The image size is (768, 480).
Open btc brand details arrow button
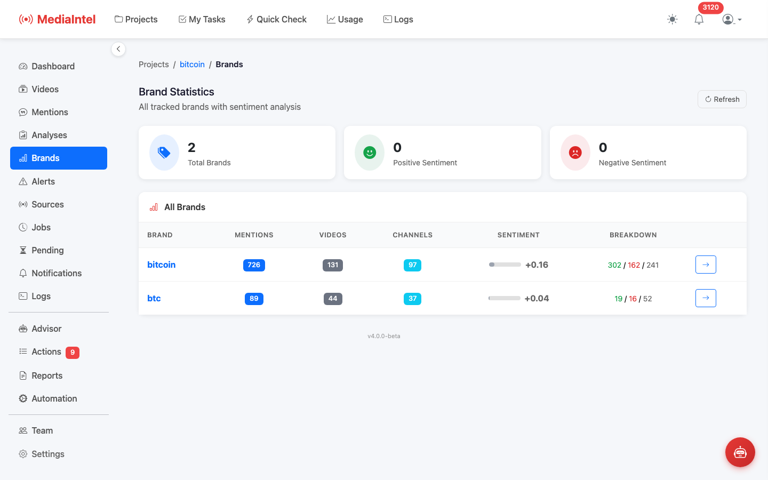click(x=706, y=298)
